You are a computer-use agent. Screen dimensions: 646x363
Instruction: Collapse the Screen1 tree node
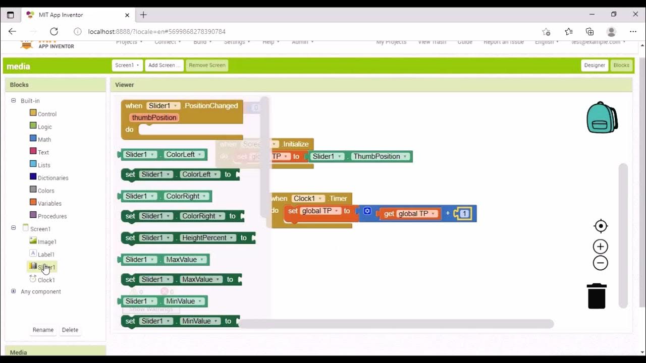(x=14, y=228)
